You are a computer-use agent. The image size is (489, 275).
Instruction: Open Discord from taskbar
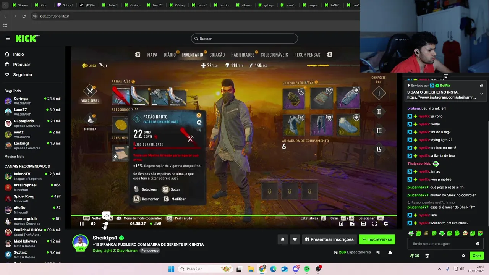(x=296, y=269)
